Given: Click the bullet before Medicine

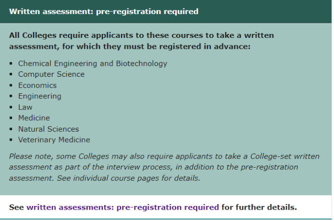Looking at the screenshot, I should click(11, 119).
